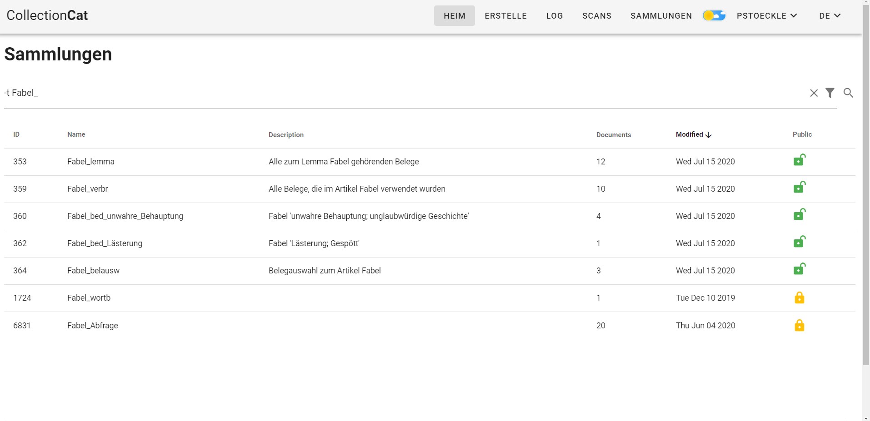
Task: Expand the DE language dropdown
Action: 830,16
